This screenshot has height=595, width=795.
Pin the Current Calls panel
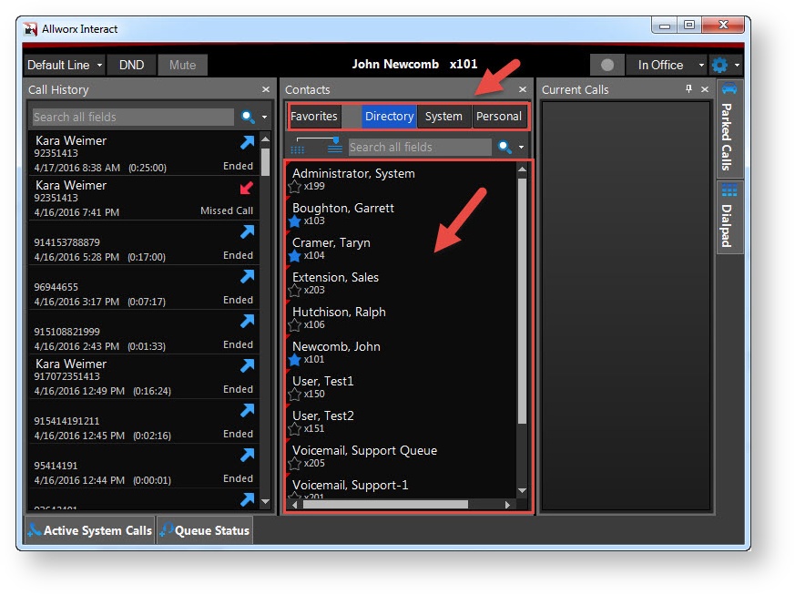688,89
